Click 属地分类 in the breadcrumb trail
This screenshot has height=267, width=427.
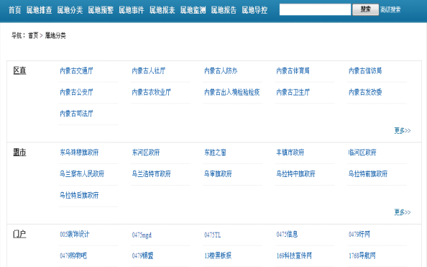coord(55,35)
